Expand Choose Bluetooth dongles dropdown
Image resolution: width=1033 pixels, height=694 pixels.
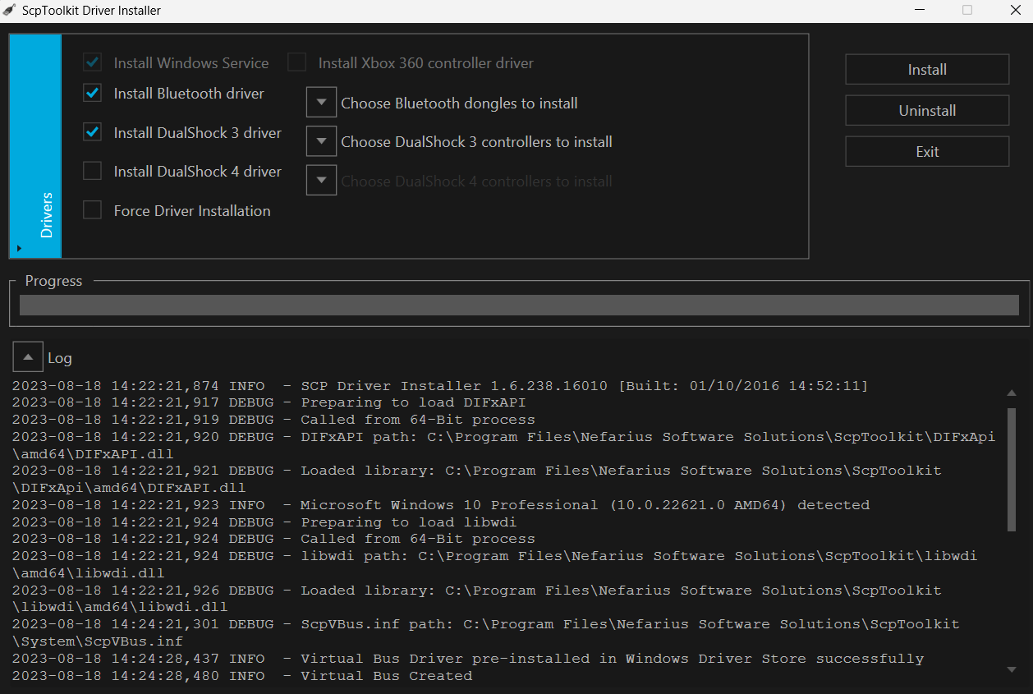click(321, 103)
